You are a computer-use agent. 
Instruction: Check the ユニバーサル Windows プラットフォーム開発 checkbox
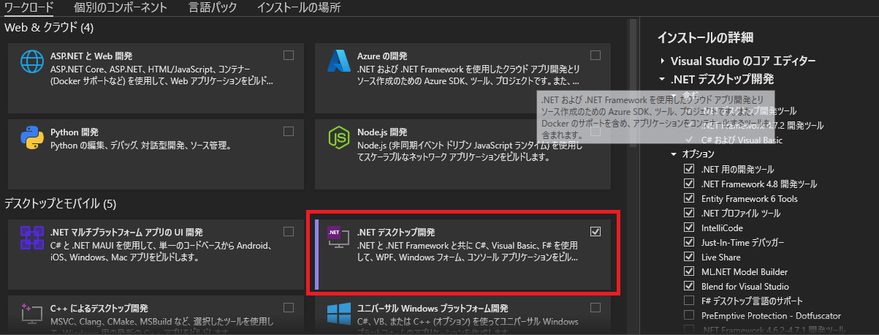point(595,307)
